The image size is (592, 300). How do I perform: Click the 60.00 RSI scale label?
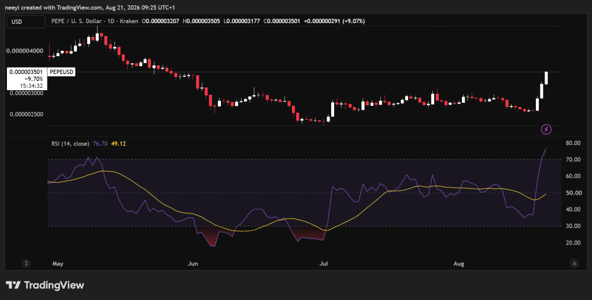tap(573, 176)
